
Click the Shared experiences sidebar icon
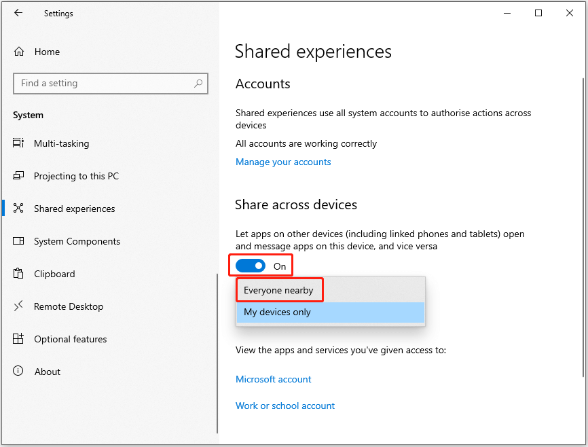[x=18, y=209]
